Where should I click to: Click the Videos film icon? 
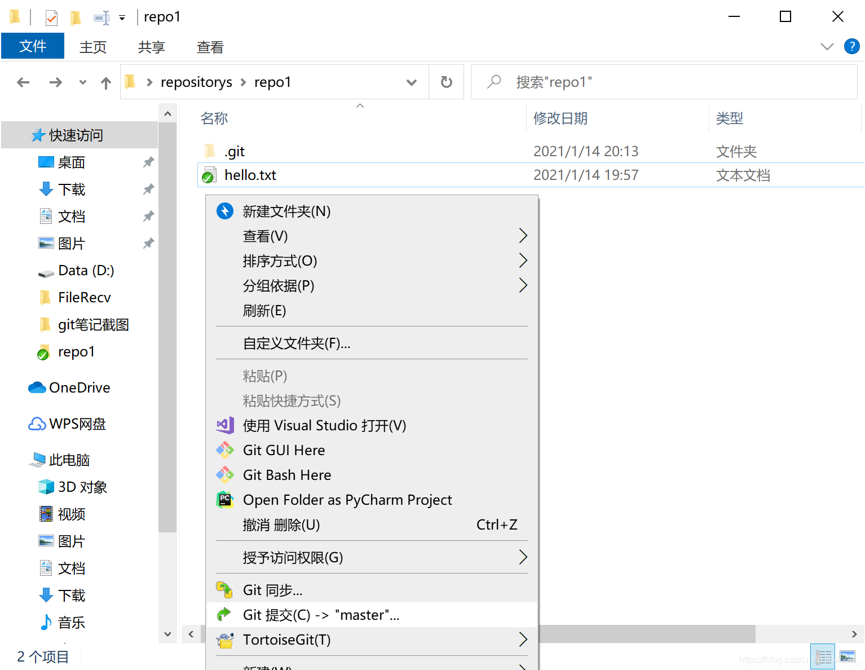tap(46, 514)
